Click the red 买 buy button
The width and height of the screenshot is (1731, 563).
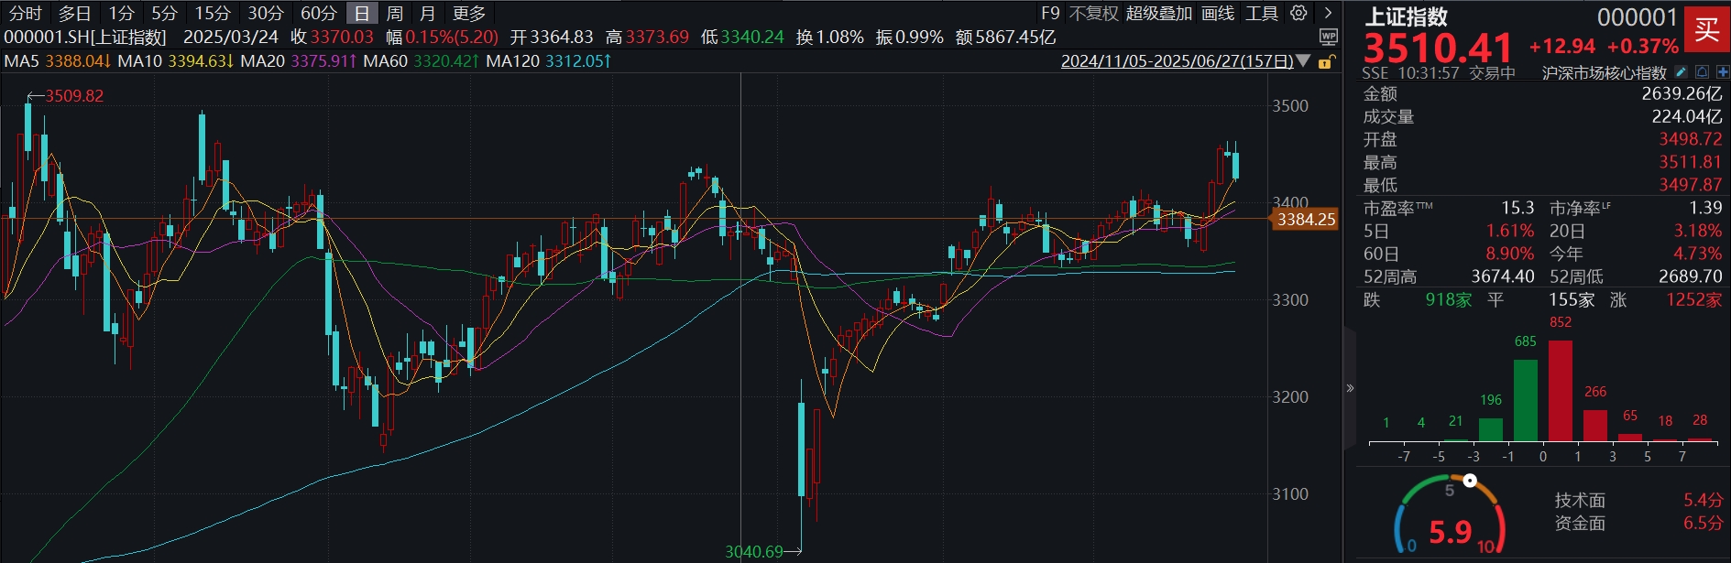click(1706, 29)
